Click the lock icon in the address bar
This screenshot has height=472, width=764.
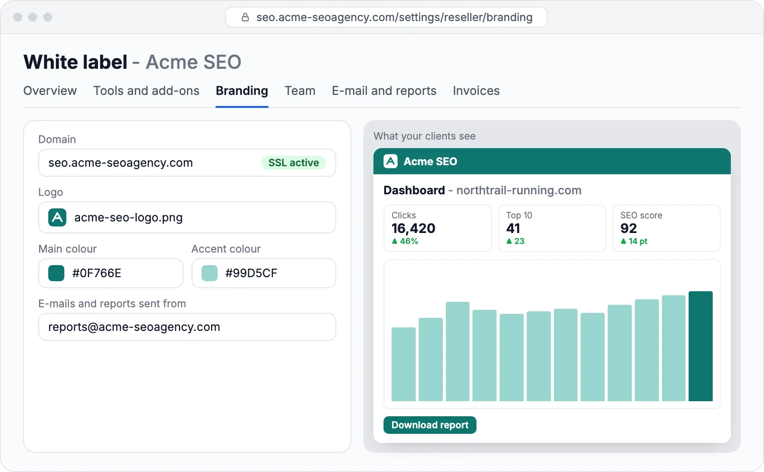pyautogui.click(x=245, y=17)
